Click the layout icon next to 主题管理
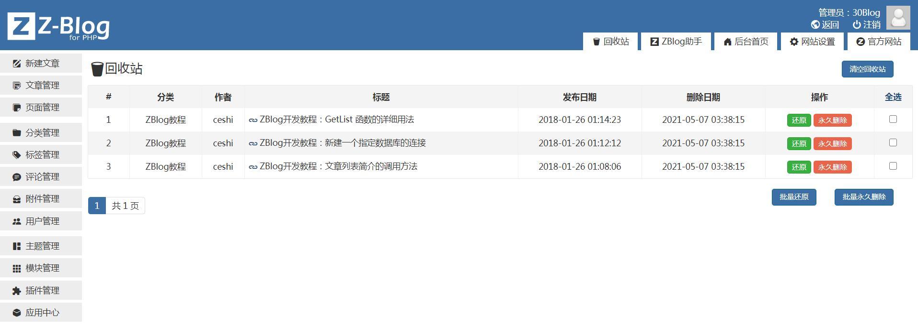Image resolution: width=918 pixels, height=327 pixels. coord(17,246)
